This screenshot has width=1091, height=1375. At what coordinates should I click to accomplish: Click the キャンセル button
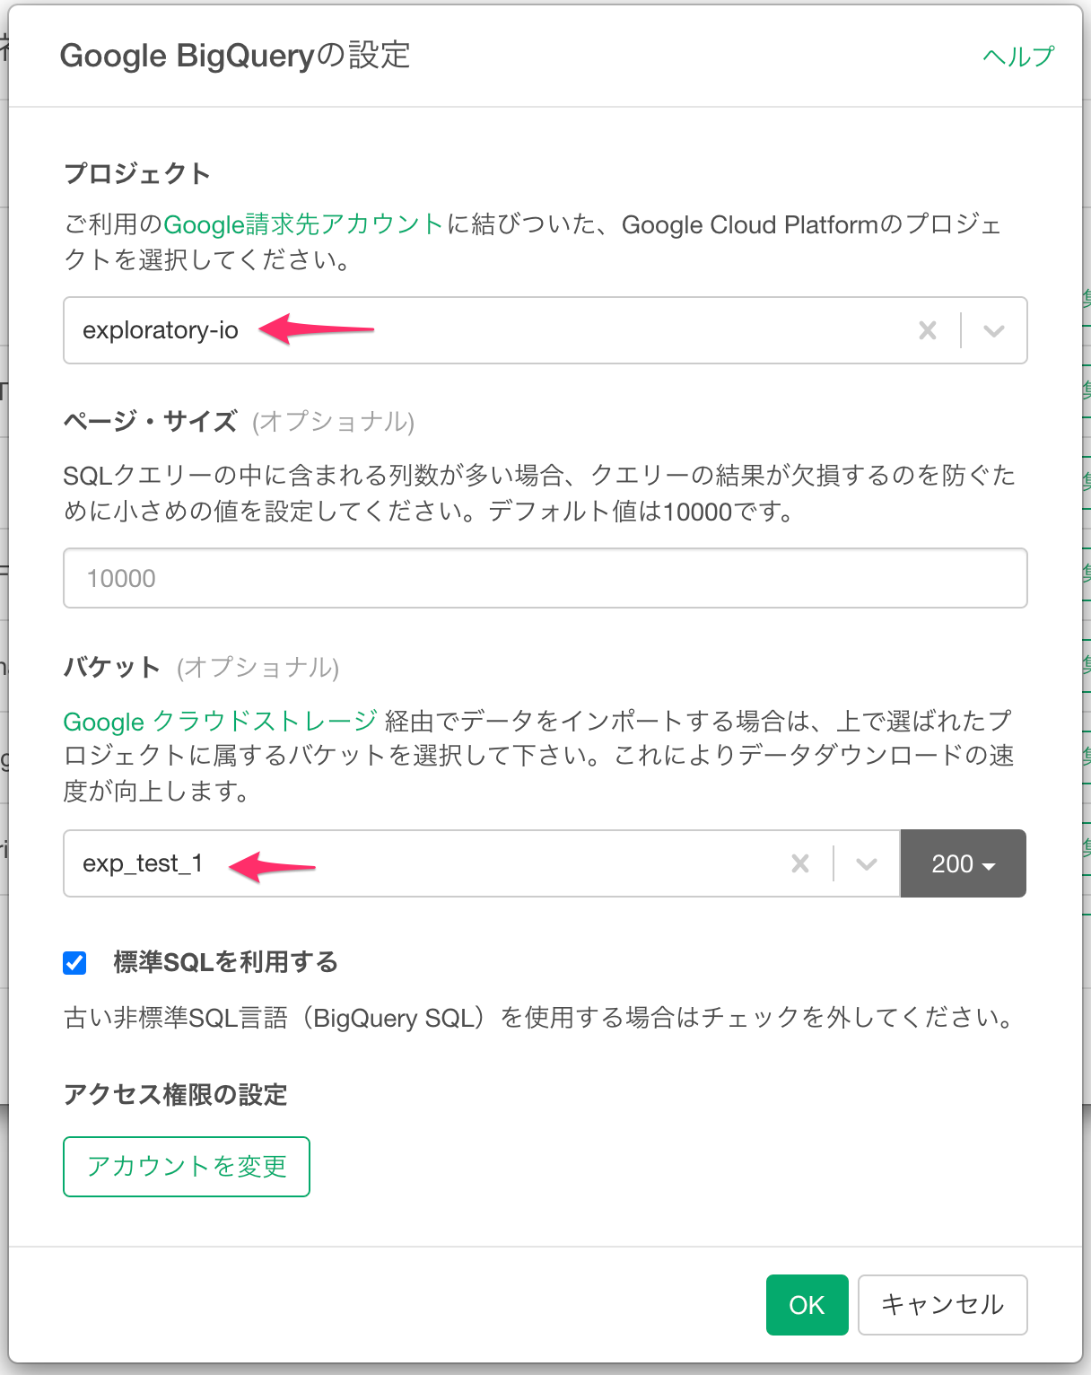(x=942, y=1305)
